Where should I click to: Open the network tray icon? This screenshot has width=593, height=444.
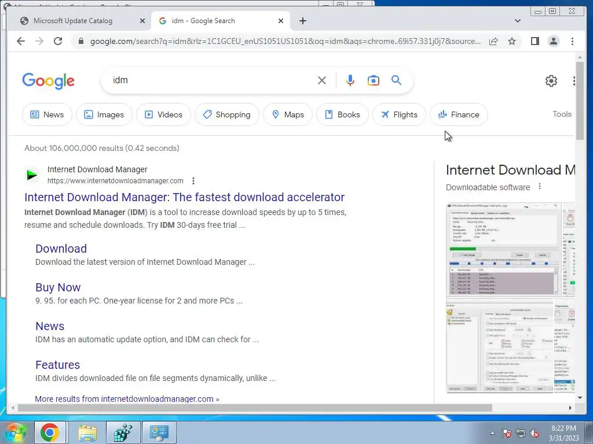pos(521,434)
